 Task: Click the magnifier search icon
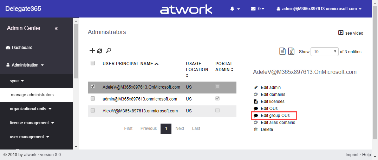point(109,51)
